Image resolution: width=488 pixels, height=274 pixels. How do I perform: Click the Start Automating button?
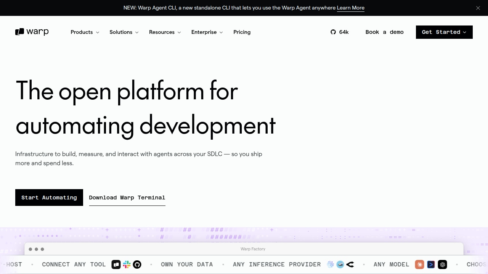[x=49, y=198]
